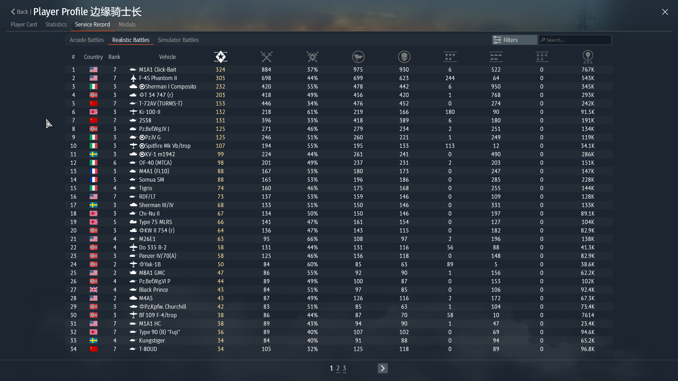The width and height of the screenshot is (678, 381).
Task: Select the M8A1 GMC row
Action: pos(339,273)
